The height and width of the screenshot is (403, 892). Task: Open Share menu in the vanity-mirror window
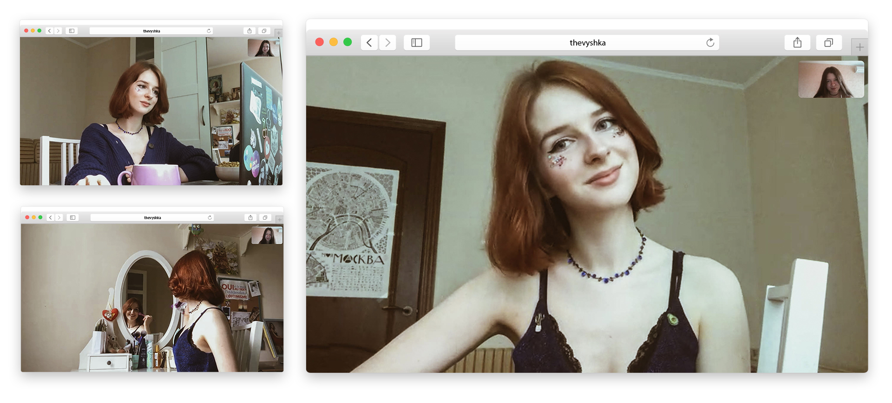tap(250, 218)
